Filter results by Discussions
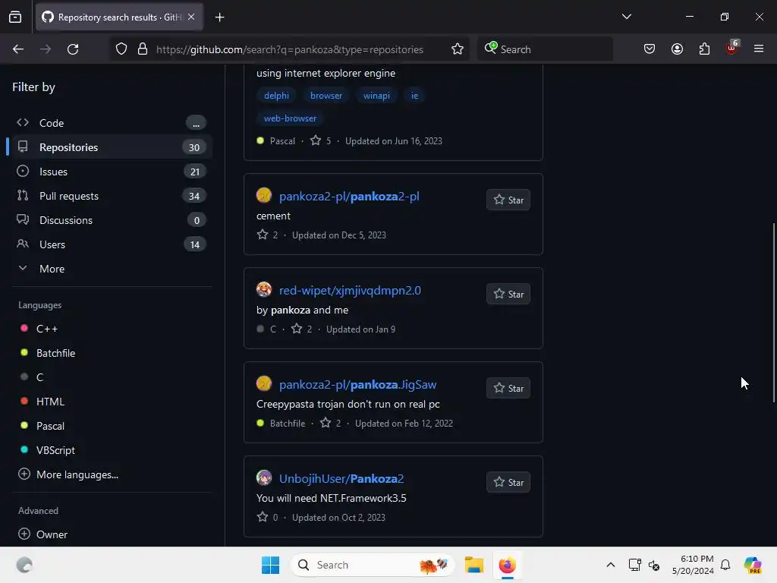Viewport: 777px width, 583px height. point(111,220)
